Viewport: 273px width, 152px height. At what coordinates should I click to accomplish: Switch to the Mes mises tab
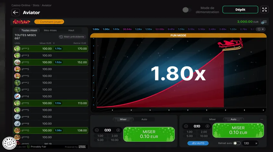pos(50,30)
